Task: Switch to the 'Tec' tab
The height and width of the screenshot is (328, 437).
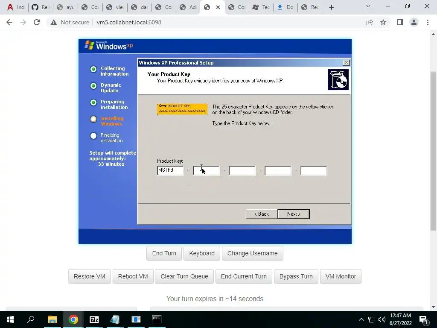Action: (261, 7)
